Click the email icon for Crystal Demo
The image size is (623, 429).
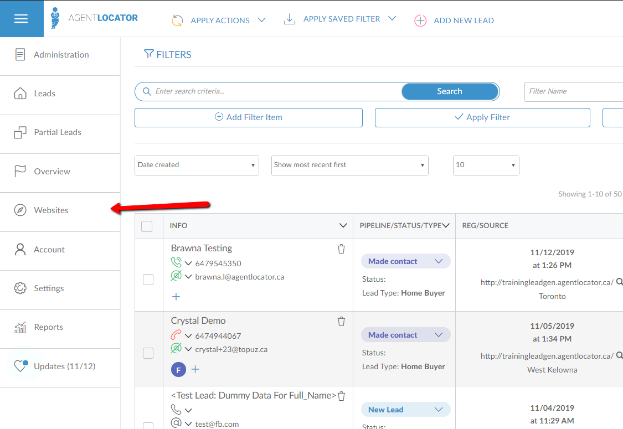point(176,348)
